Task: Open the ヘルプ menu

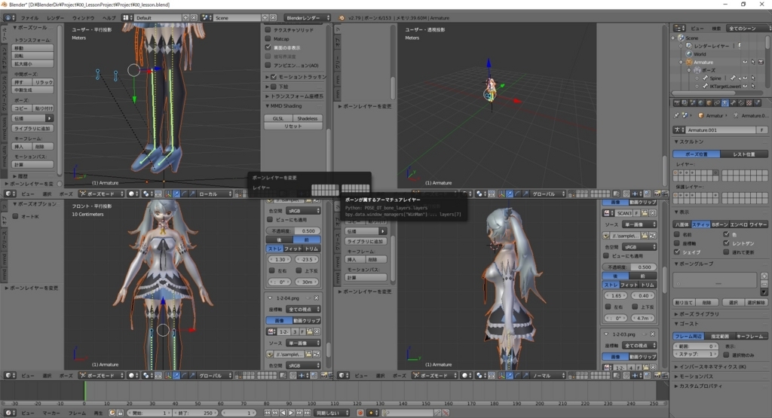Action: (x=109, y=18)
